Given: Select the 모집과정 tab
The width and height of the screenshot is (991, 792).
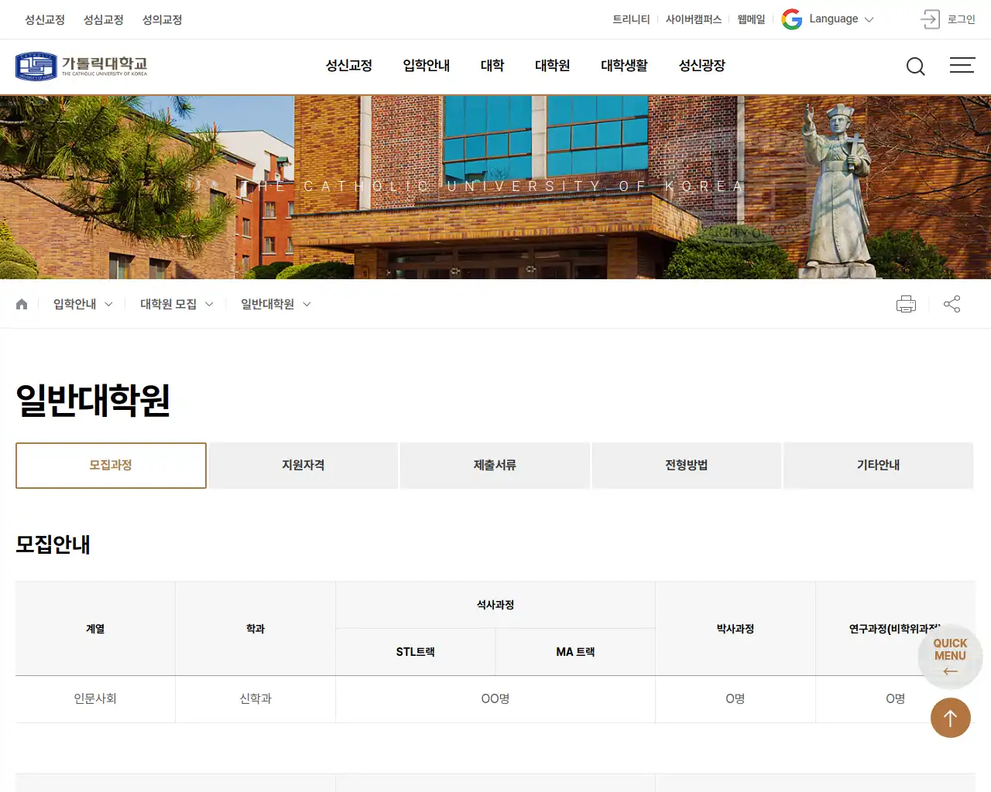Looking at the screenshot, I should pos(111,466).
